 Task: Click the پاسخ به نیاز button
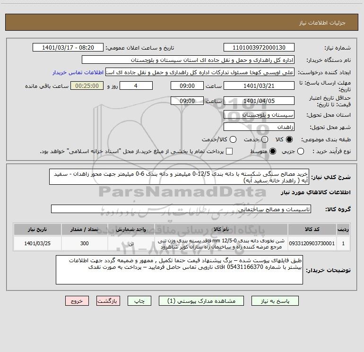[275, 301]
